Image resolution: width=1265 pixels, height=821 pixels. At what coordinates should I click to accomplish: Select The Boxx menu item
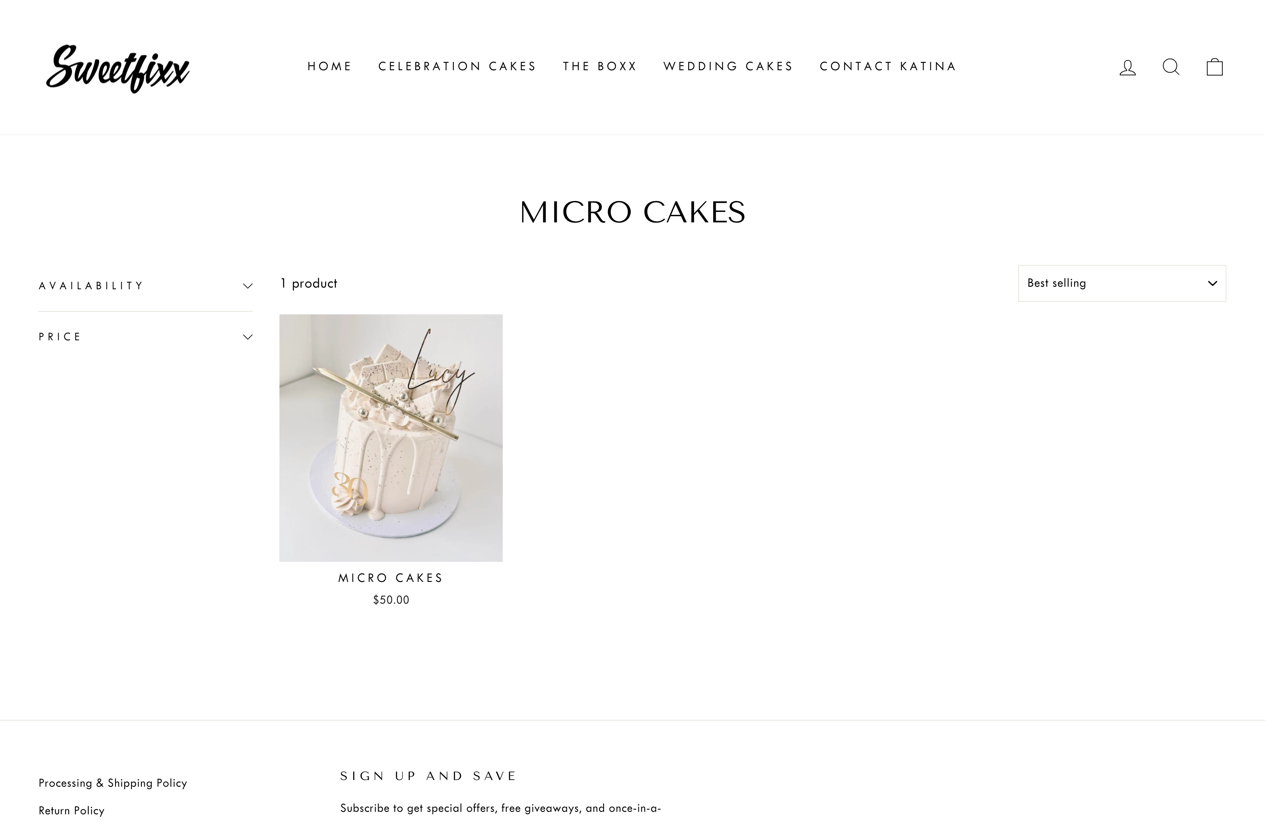pos(599,66)
